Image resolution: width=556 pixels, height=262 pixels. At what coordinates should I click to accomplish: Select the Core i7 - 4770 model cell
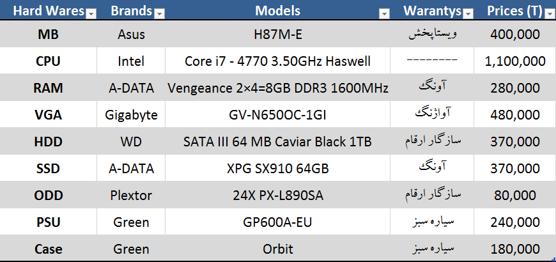pyautogui.click(x=277, y=61)
